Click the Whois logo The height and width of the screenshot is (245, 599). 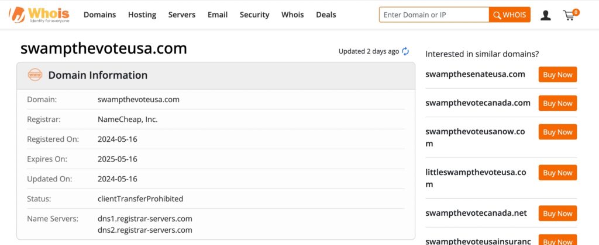tap(39, 15)
